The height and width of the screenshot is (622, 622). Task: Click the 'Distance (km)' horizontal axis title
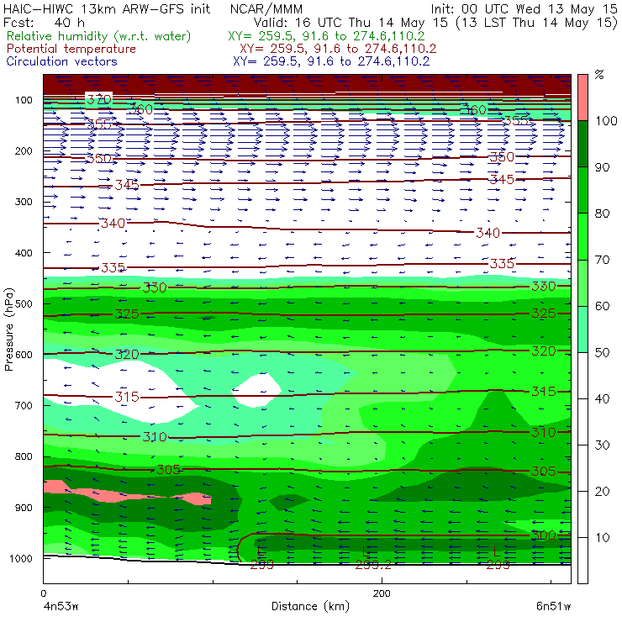point(310,607)
